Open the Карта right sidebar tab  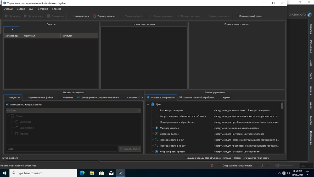pos(311,76)
